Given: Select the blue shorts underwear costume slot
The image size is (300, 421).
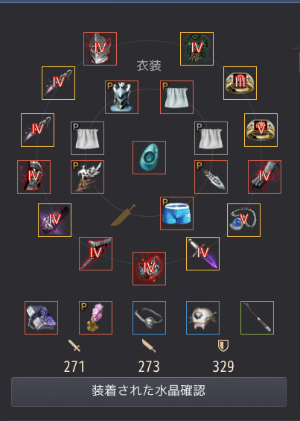Looking at the screenshot, I should click(x=176, y=213).
